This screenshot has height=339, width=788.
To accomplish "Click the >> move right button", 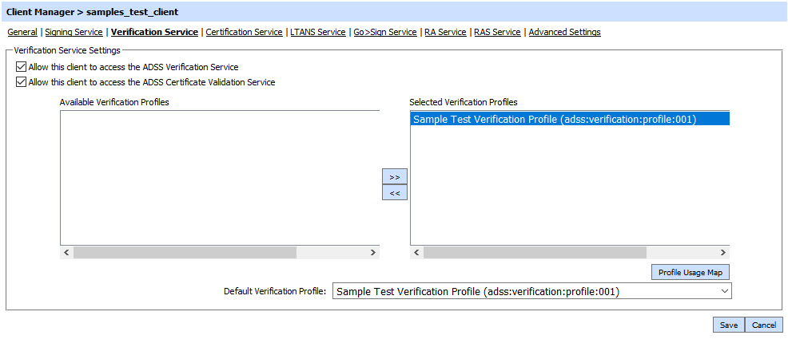I will pyautogui.click(x=394, y=176).
